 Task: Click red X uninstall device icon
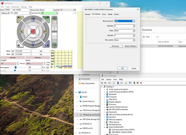pyautogui.click(x=138, y=83)
